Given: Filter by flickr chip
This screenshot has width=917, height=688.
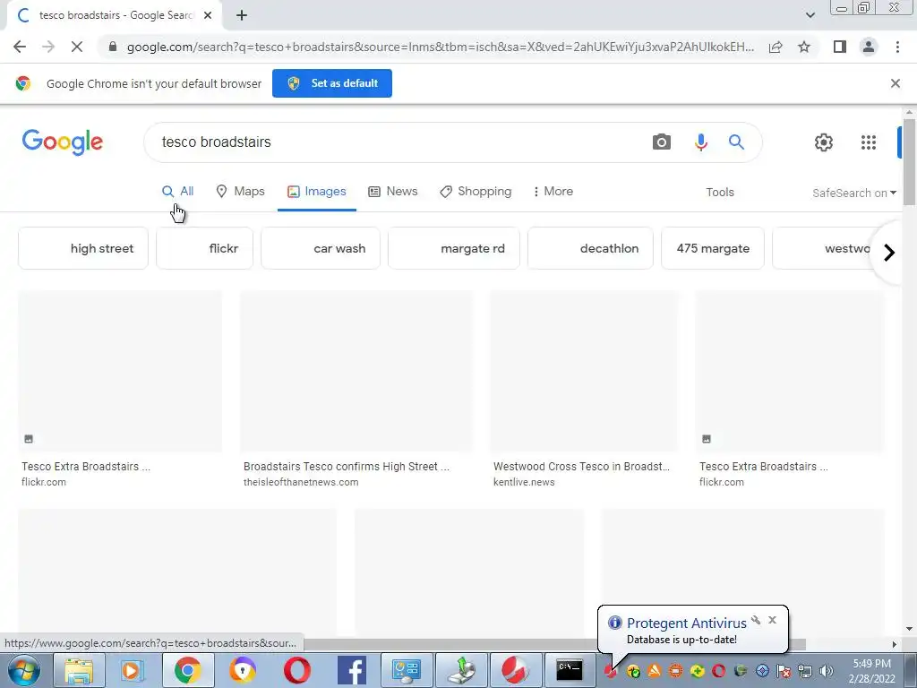Looking at the screenshot, I should 205,248.
